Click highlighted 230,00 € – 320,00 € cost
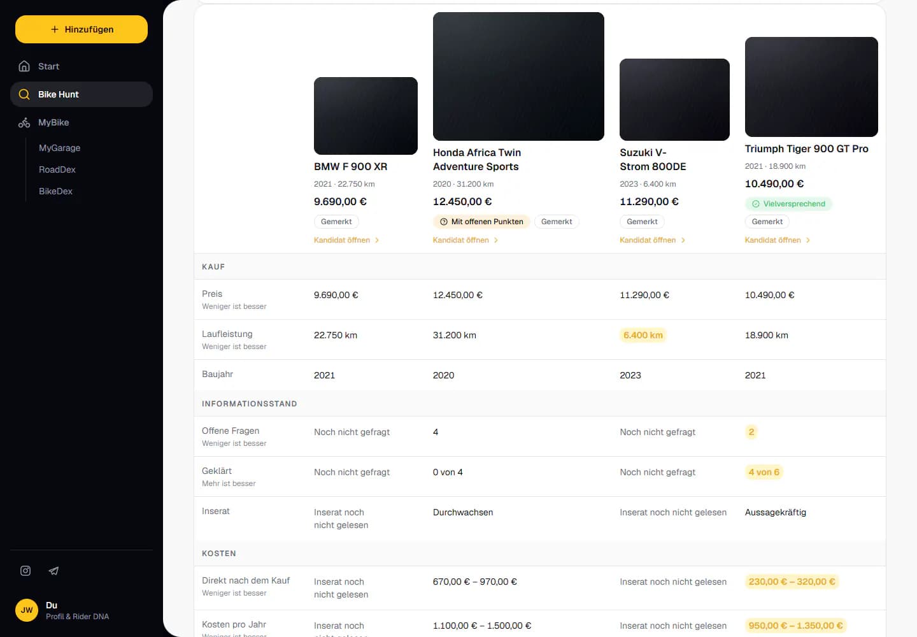The width and height of the screenshot is (917, 637). (792, 582)
